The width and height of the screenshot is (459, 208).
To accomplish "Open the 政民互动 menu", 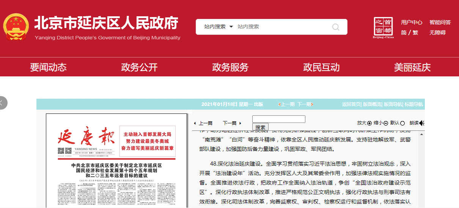I will [x=321, y=67].
